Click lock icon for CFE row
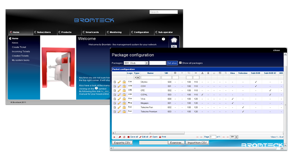The image size is (294, 158). [x=124, y=90]
